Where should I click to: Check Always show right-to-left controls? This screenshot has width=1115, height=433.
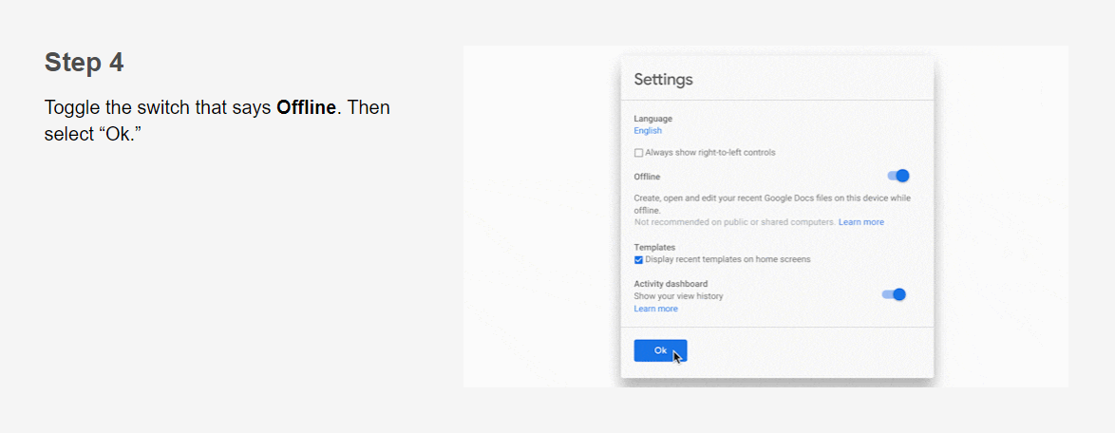[638, 153]
